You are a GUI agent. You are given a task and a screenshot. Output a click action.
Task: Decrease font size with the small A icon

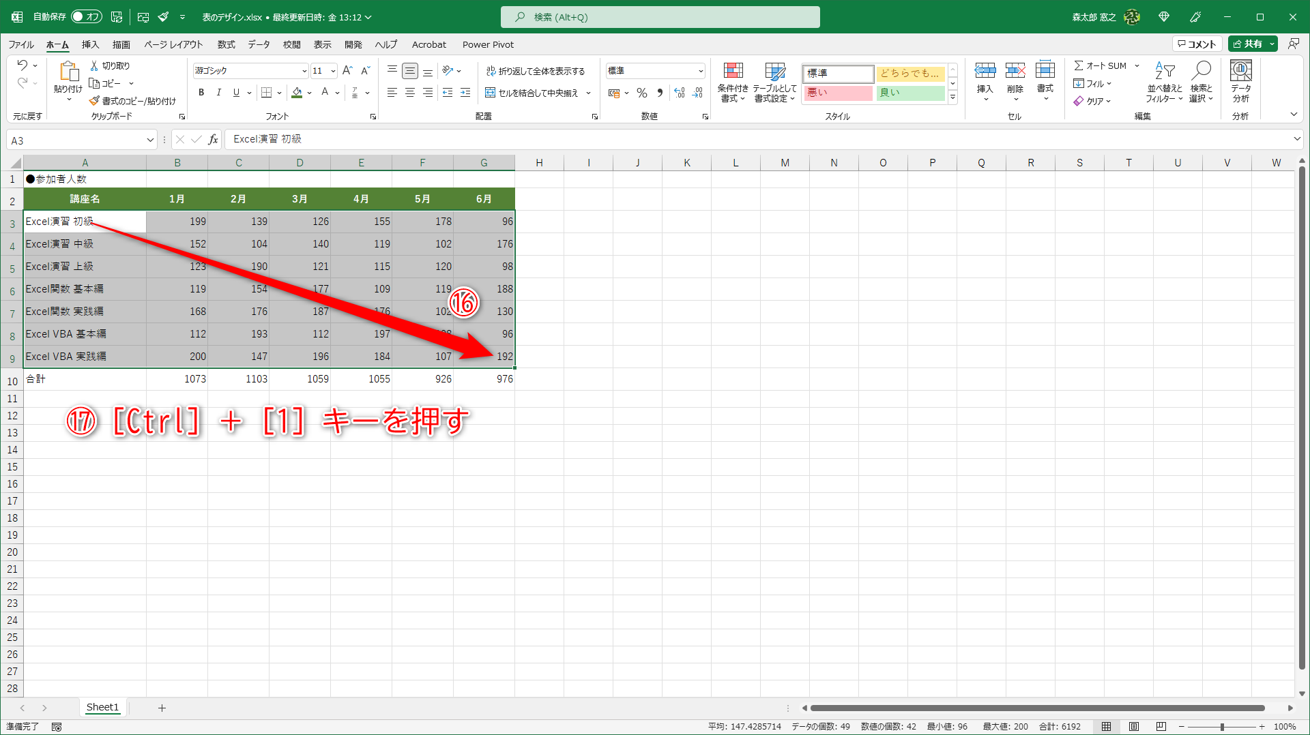tap(365, 70)
